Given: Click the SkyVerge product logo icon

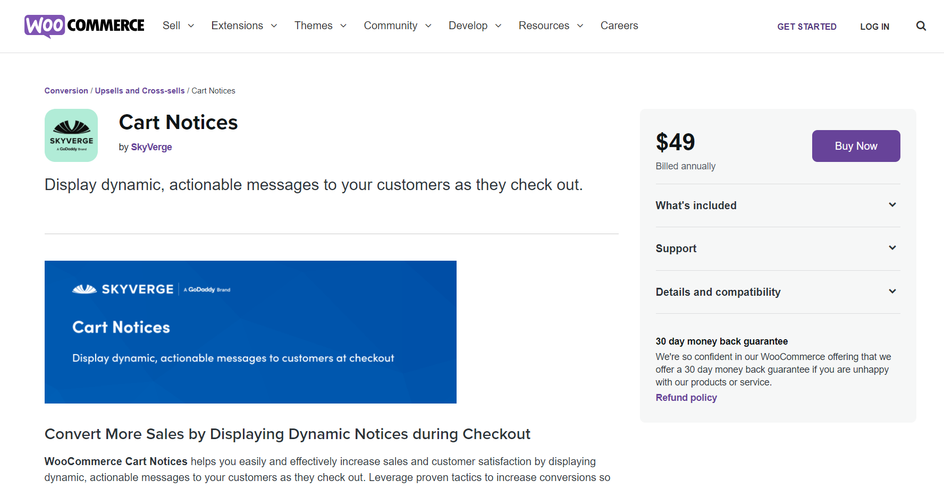Looking at the screenshot, I should click(x=71, y=135).
